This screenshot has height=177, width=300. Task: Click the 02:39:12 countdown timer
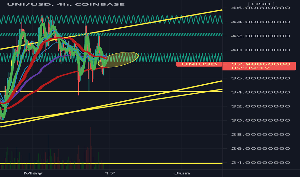pyautogui.click(x=251, y=68)
